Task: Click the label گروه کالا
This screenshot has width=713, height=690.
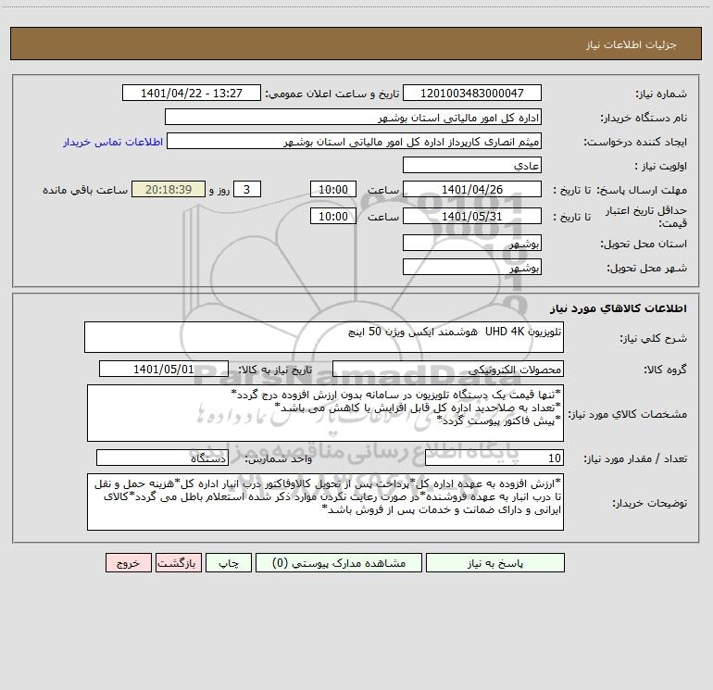Action: (665, 370)
